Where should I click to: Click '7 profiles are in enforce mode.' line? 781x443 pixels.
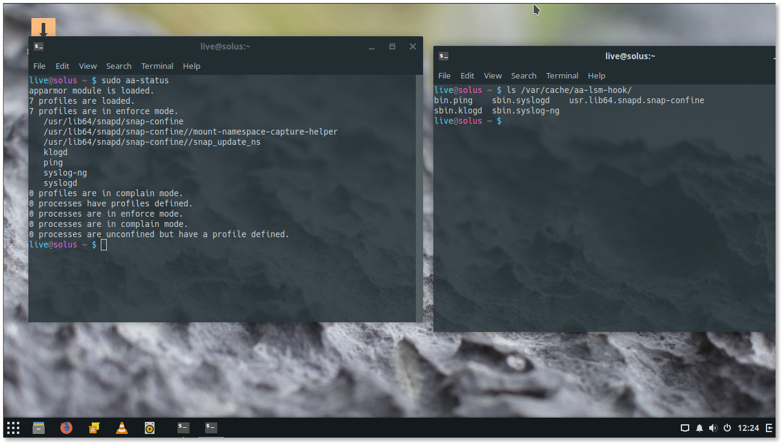click(x=104, y=111)
